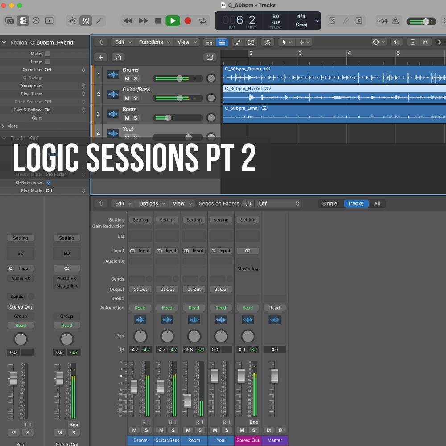Open the pointer tool menu
Viewport: 446px width, 446px height.
pyautogui.click(x=286, y=42)
